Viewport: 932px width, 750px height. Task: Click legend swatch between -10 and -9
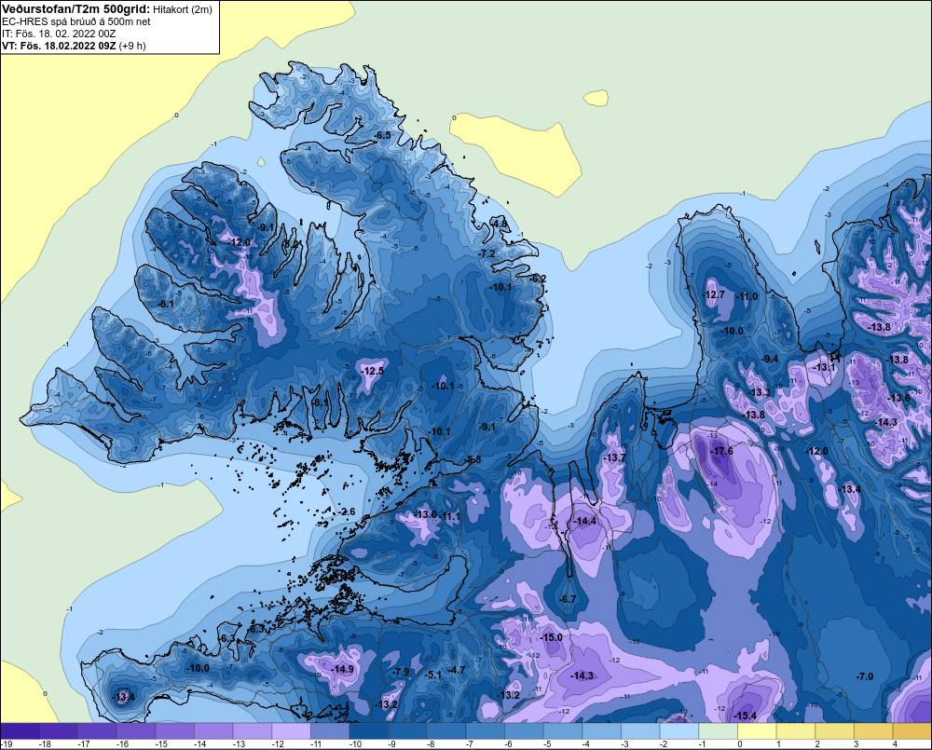[x=368, y=731]
